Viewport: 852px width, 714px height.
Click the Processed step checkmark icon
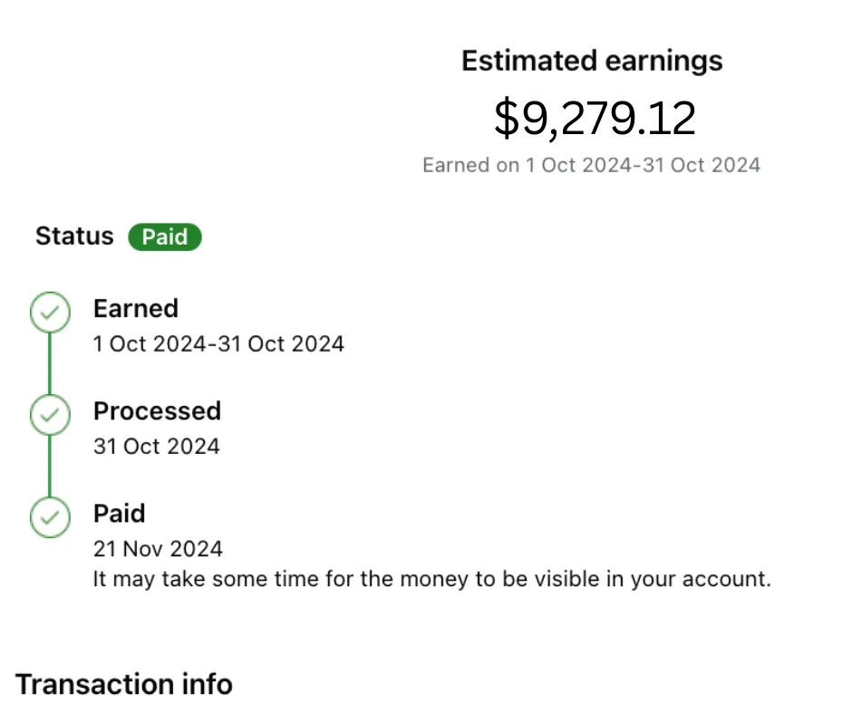click(50, 416)
